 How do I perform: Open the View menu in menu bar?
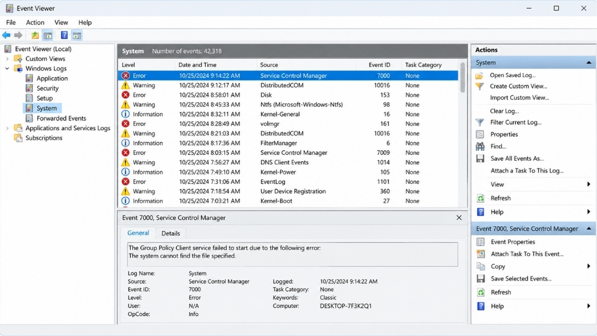[x=61, y=22]
